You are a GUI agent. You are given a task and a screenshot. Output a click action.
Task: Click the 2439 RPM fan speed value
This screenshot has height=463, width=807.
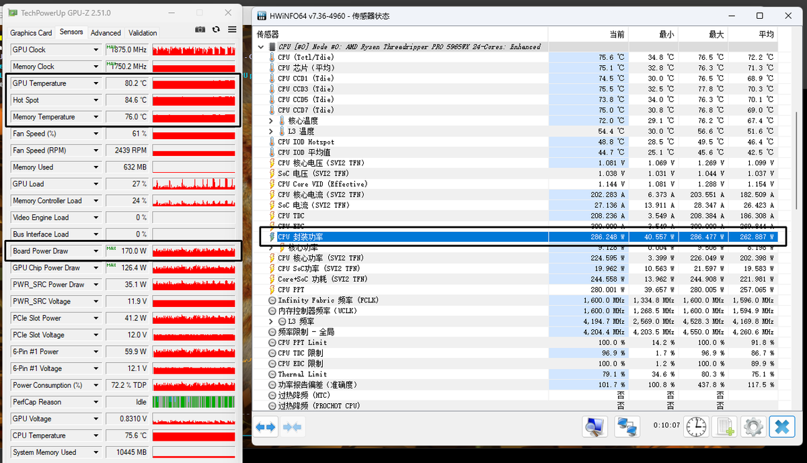point(126,151)
